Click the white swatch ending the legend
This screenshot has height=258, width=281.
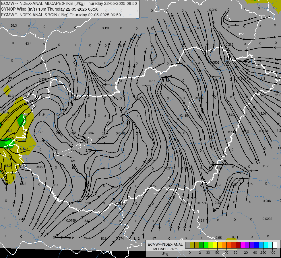click(275, 245)
